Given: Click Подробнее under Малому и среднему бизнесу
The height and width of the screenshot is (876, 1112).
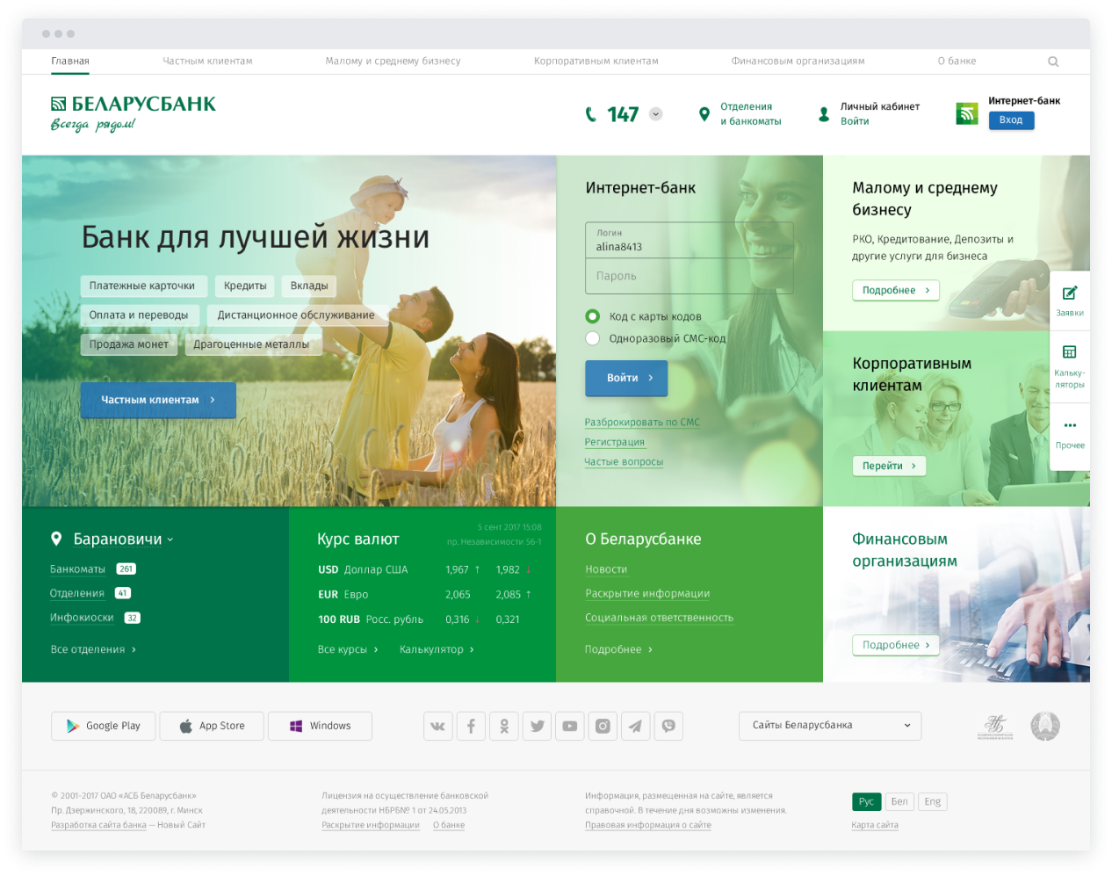Looking at the screenshot, I should coord(896,291).
